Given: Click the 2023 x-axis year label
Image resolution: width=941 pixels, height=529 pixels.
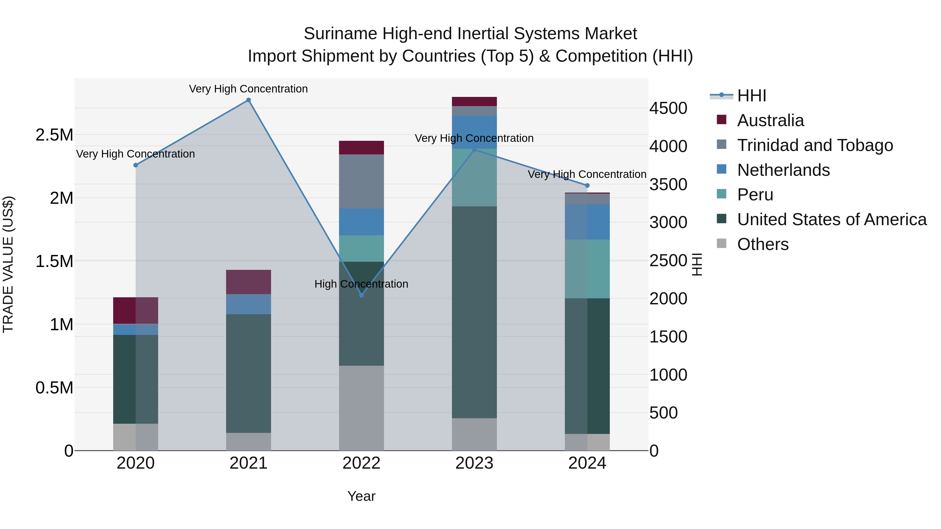Looking at the screenshot, I should (474, 463).
